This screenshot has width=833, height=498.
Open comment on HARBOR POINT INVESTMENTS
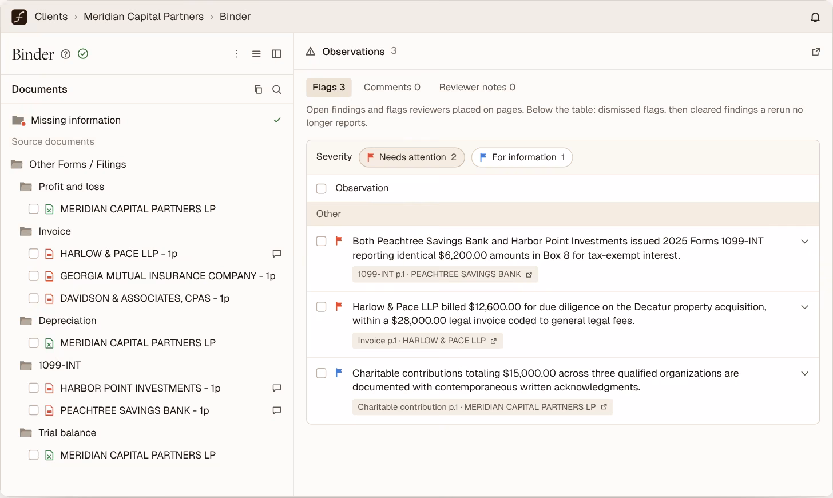(x=277, y=388)
